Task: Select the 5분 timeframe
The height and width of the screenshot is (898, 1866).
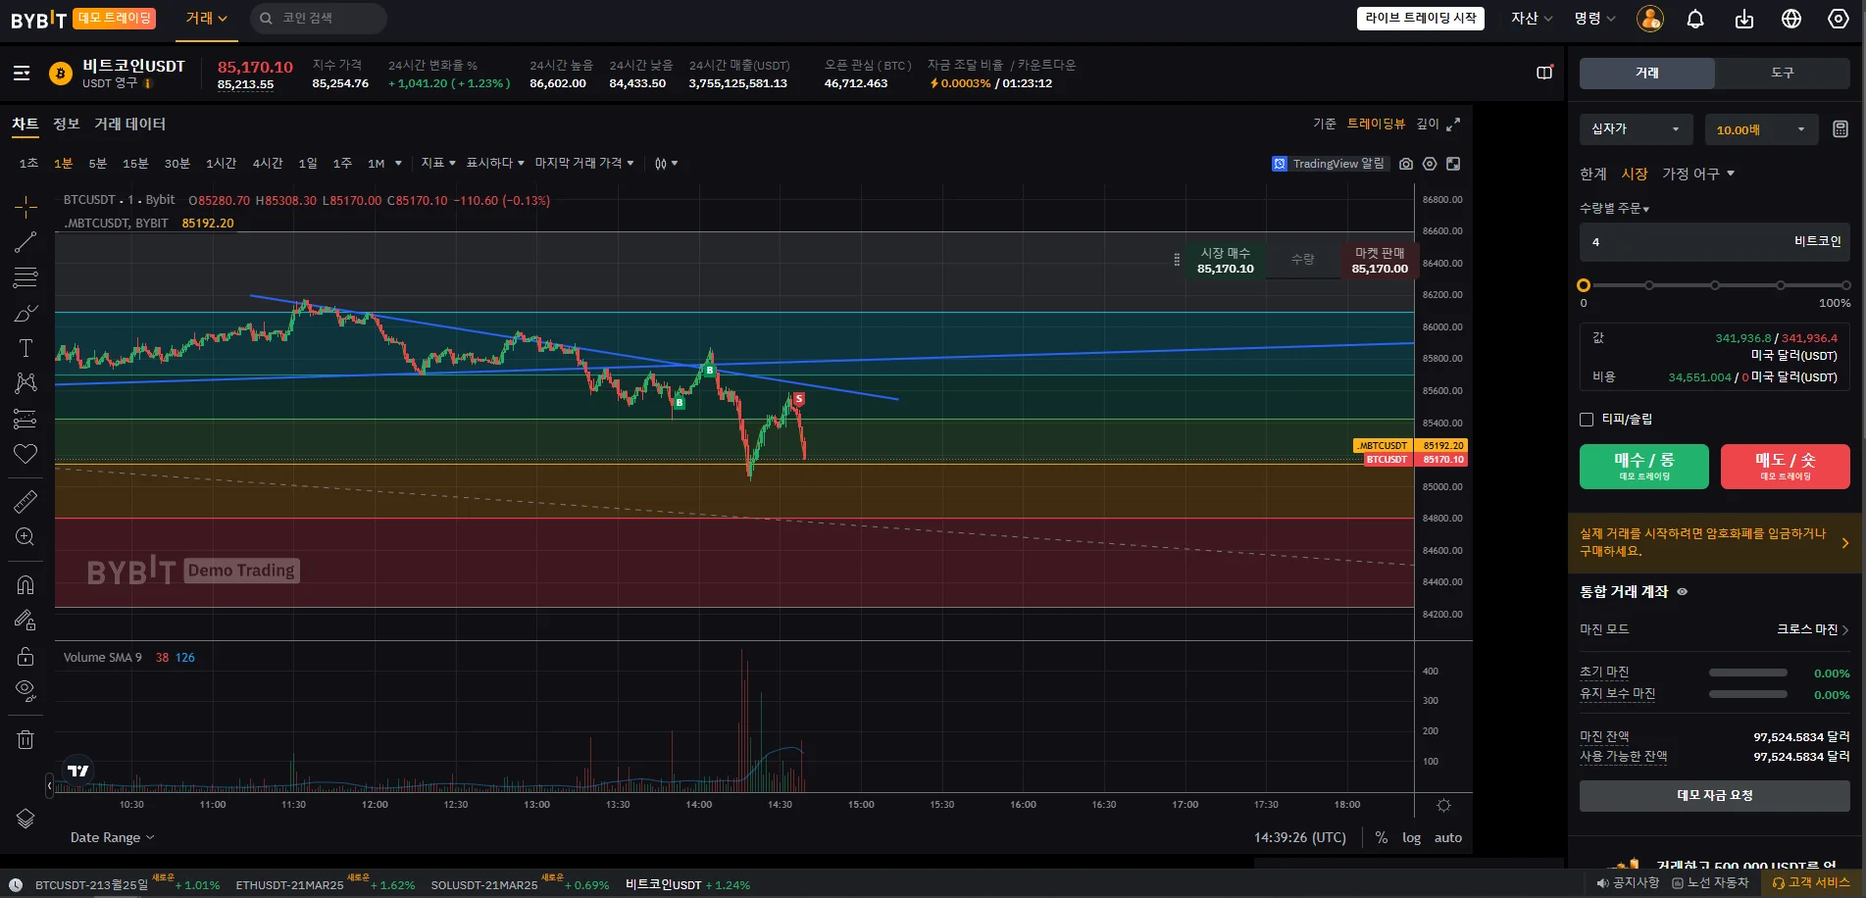Action: tap(97, 163)
